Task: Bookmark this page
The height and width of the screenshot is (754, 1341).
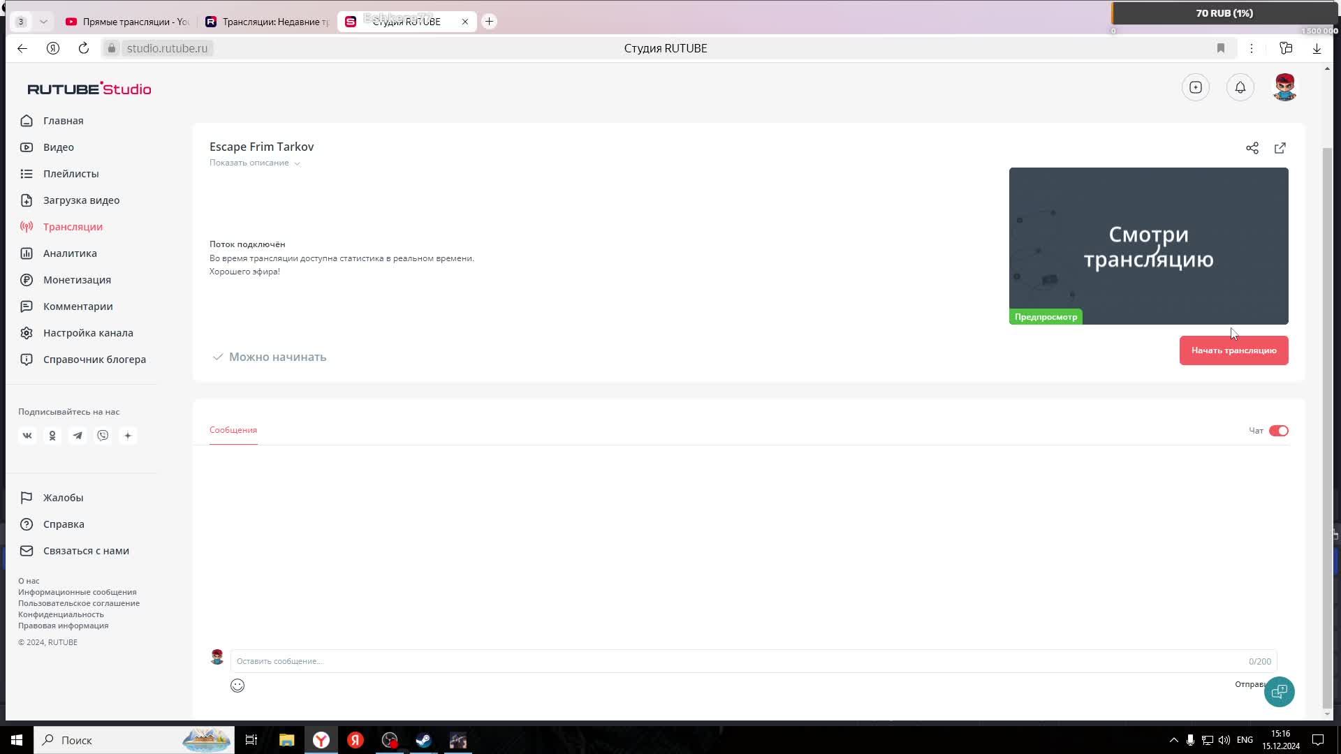Action: [x=1220, y=48]
